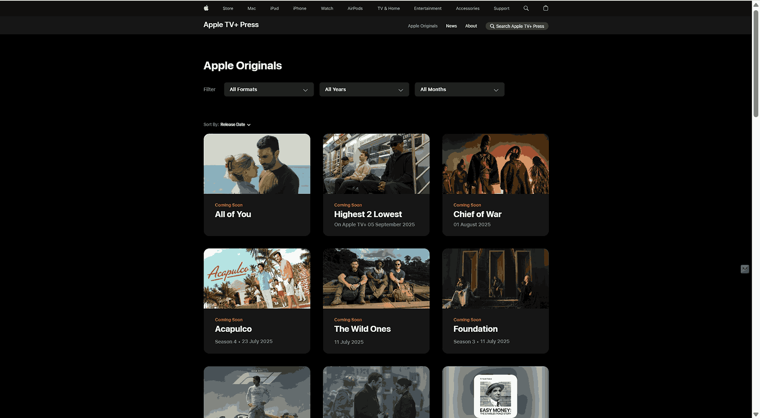Open the All Formats dropdown

pos(269,89)
